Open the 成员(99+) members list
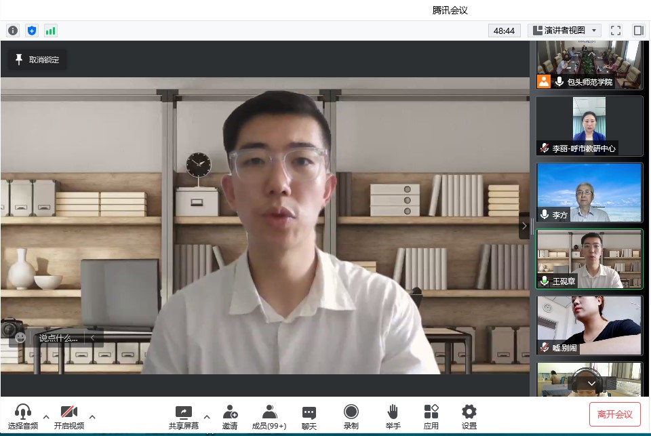Screen dimensions: 651x436 pos(269,416)
